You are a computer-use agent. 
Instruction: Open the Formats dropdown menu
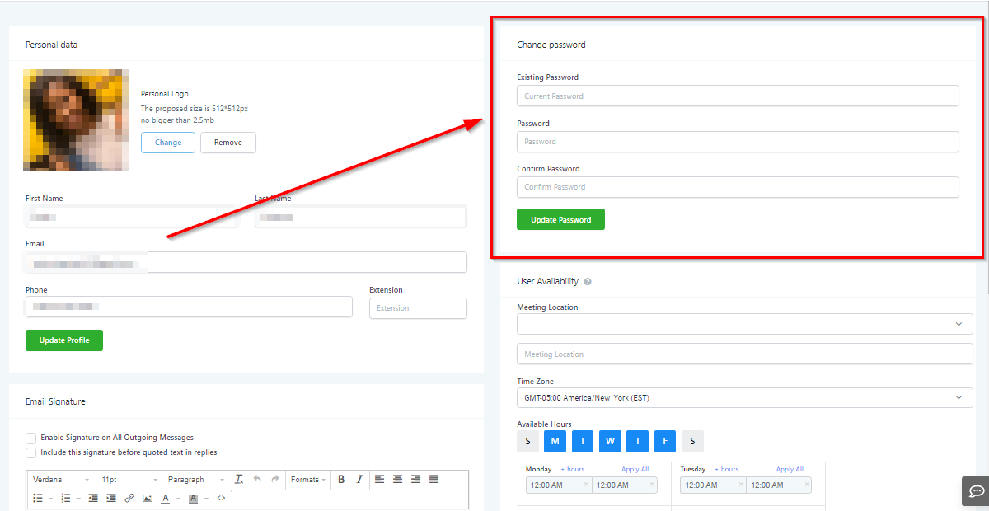tap(308, 479)
